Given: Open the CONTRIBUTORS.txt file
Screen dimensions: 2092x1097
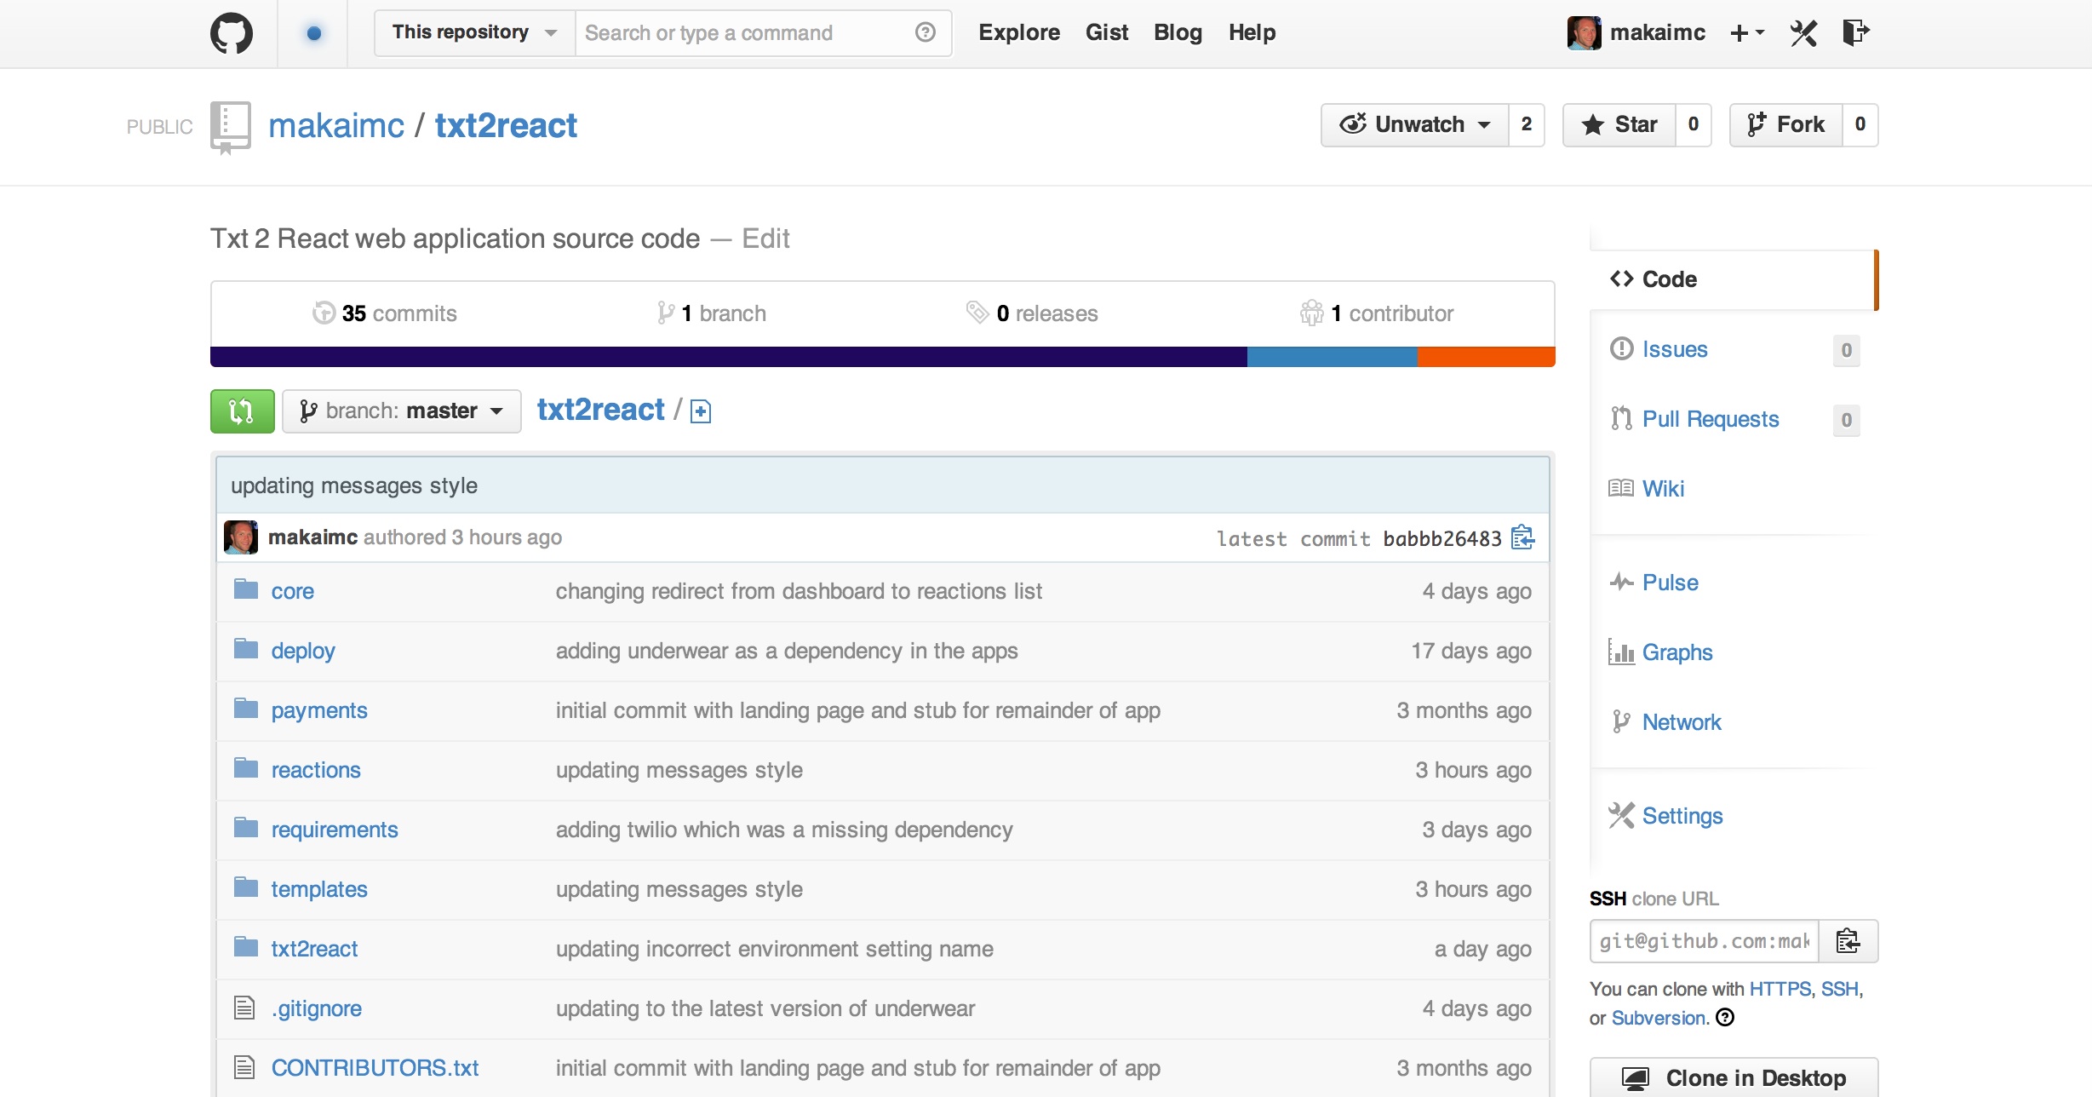Looking at the screenshot, I should point(375,1068).
